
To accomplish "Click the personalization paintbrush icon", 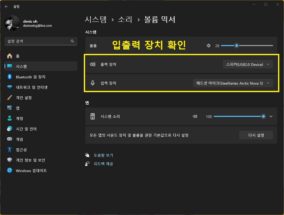I will pyautogui.click(x=10, y=97).
